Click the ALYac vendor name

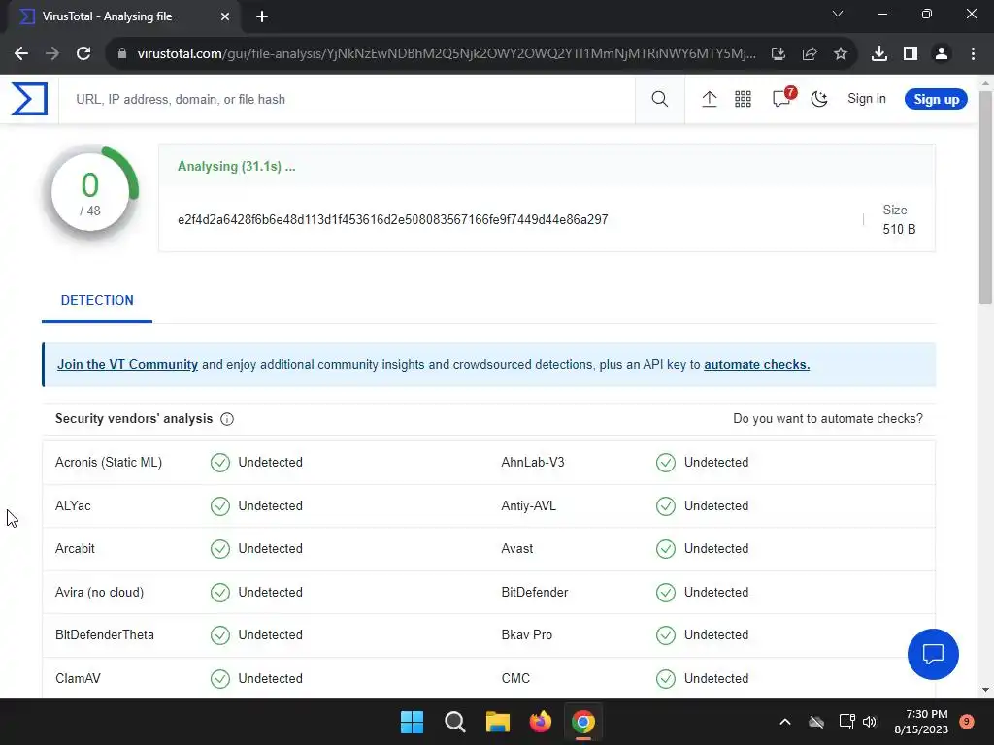point(73,506)
